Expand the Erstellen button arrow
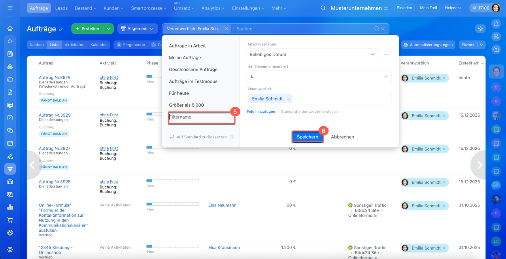Image resolution: width=506 pixels, height=259 pixels. coord(108,28)
